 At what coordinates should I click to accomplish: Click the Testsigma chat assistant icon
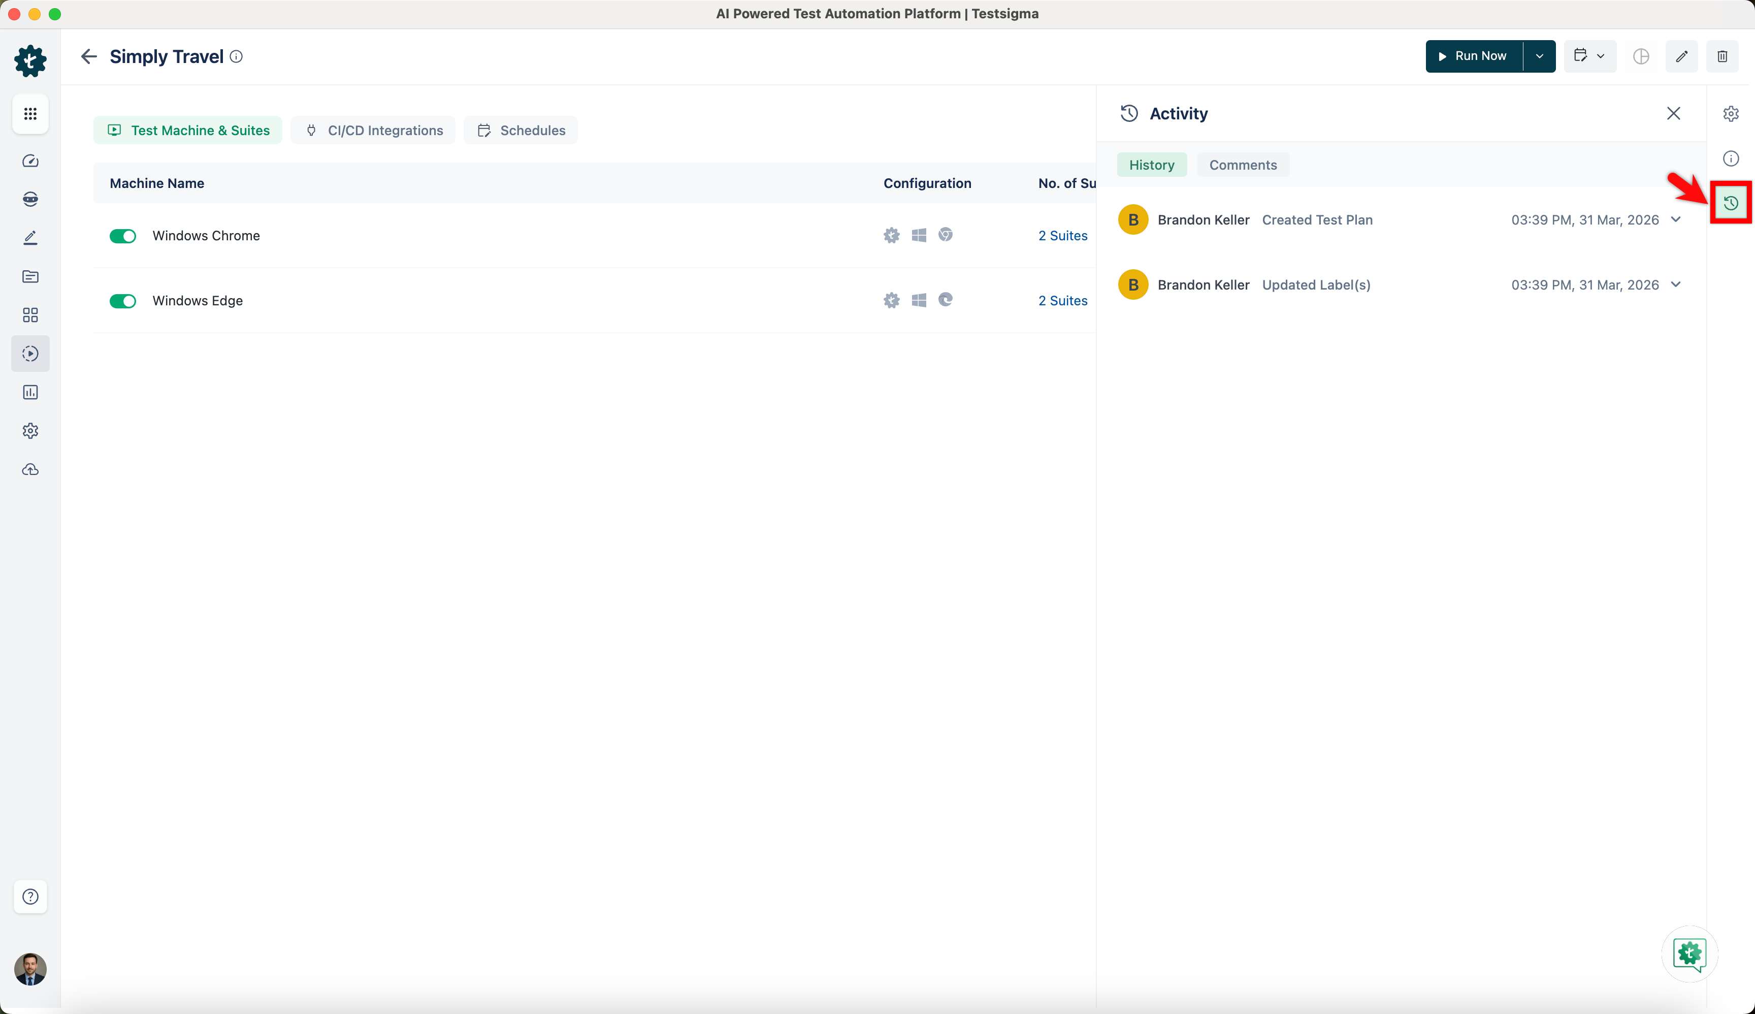(1689, 954)
